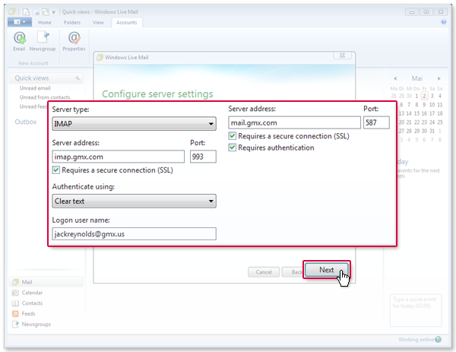Screen dimensions: 456x352
Task: Open the Server type IMAP dropdown
Action: coord(134,124)
